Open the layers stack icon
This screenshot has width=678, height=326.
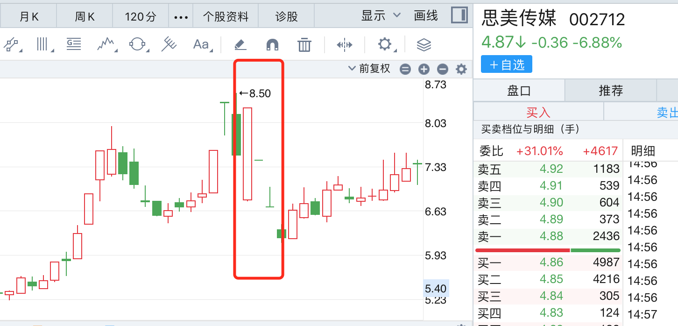[x=424, y=45]
